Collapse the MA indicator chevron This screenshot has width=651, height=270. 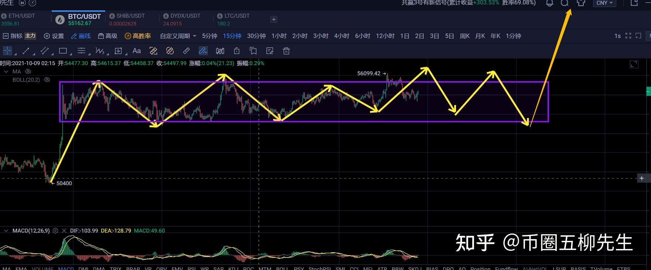pyautogui.click(x=6, y=72)
